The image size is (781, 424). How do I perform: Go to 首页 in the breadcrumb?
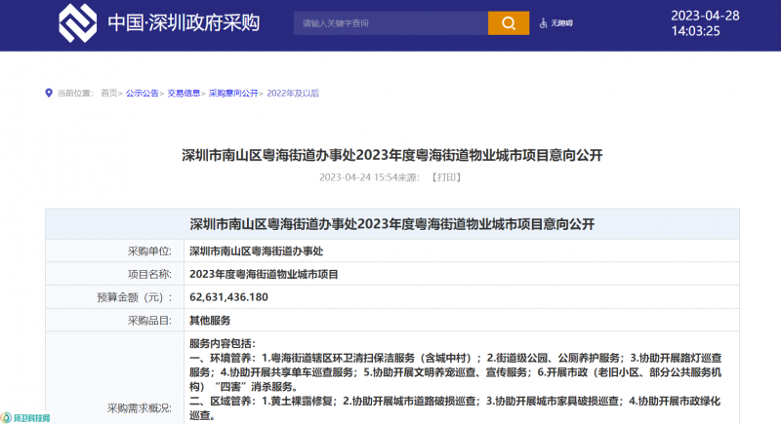pos(109,94)
